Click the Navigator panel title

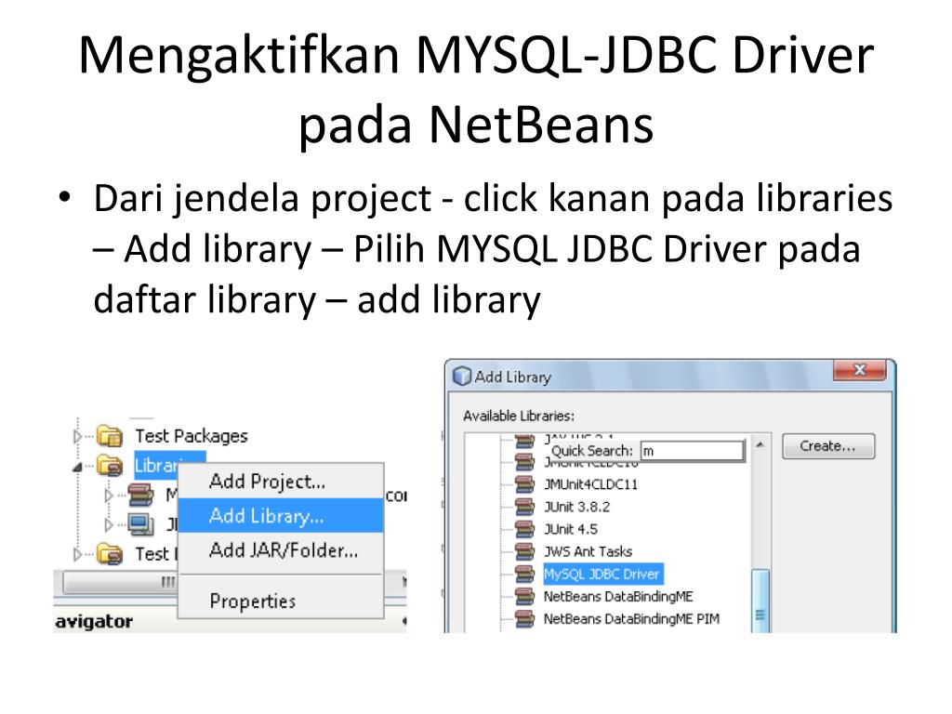click(x=94, y=622)
